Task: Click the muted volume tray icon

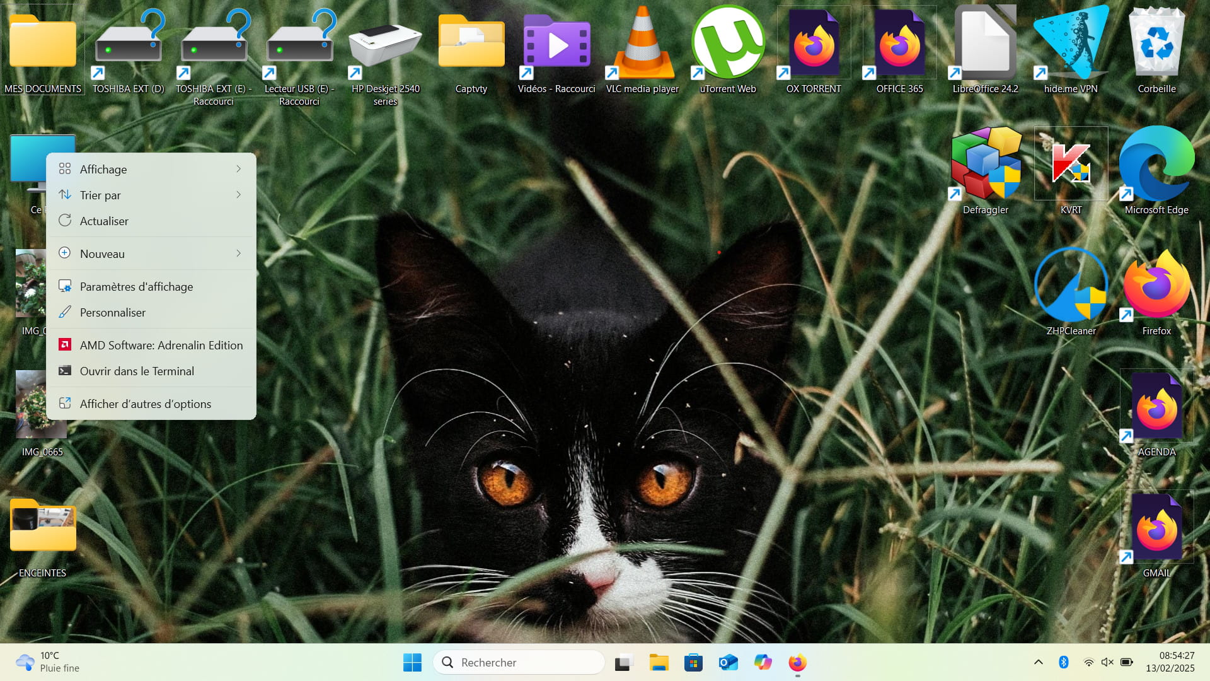Action: [x=1107, y=662]
